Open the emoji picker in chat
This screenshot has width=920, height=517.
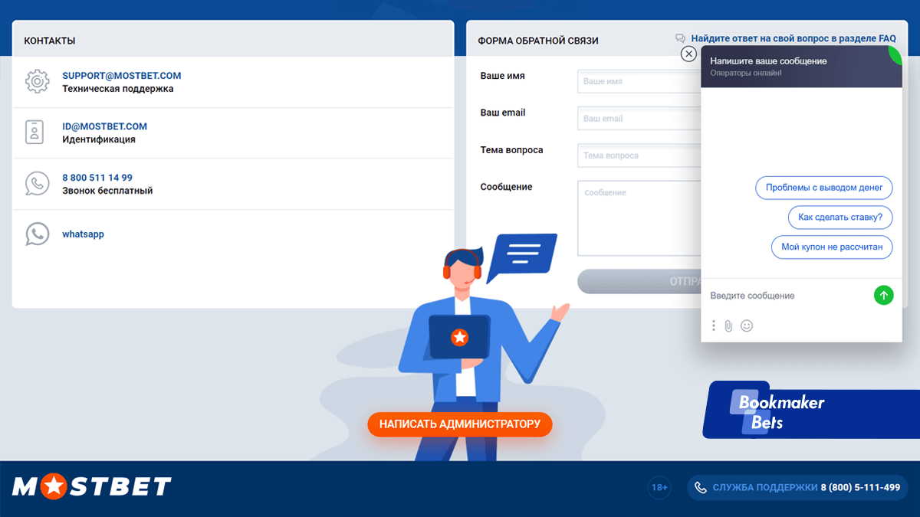(747, 326)
